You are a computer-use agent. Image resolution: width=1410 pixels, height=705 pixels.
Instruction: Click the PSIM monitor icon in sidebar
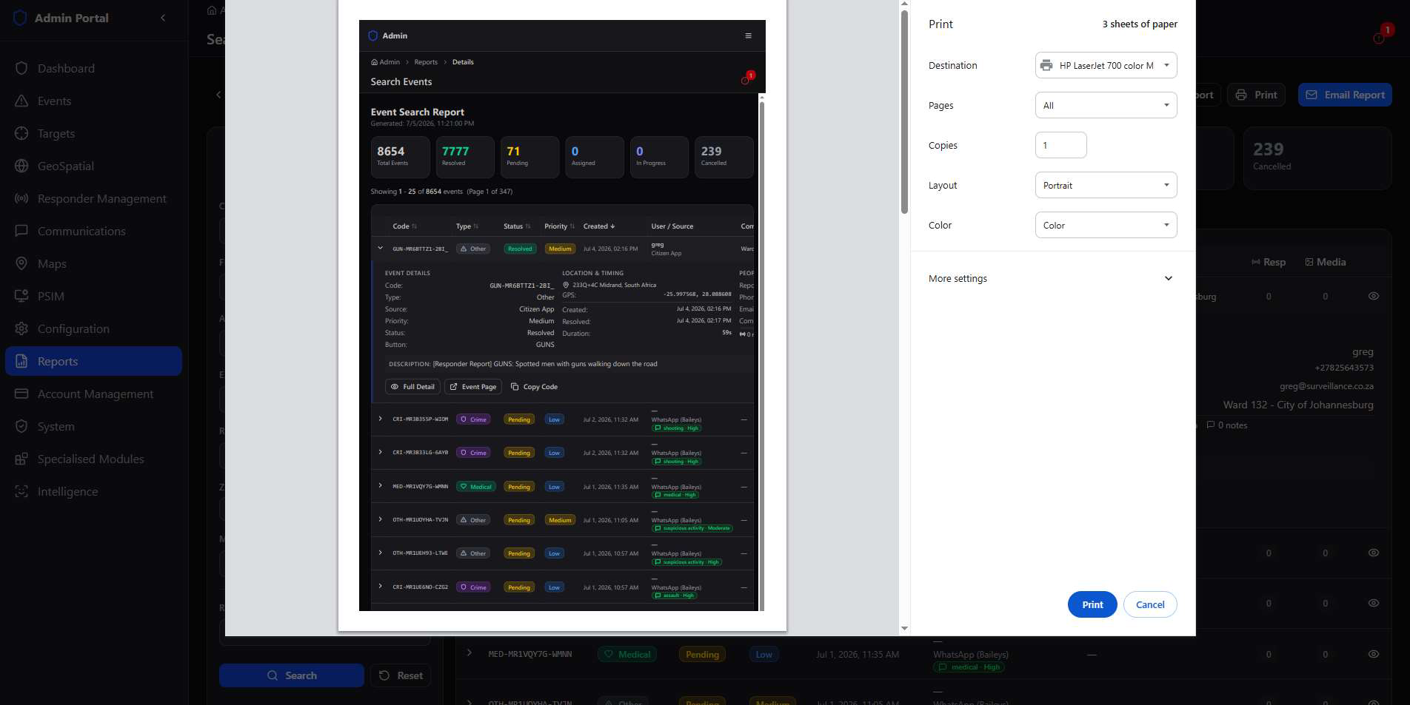tap(21, 296)
